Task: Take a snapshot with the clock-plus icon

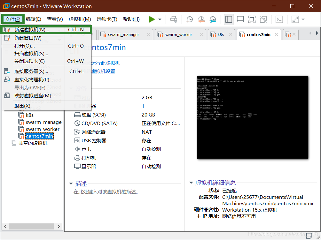Action: pos(189,19)
